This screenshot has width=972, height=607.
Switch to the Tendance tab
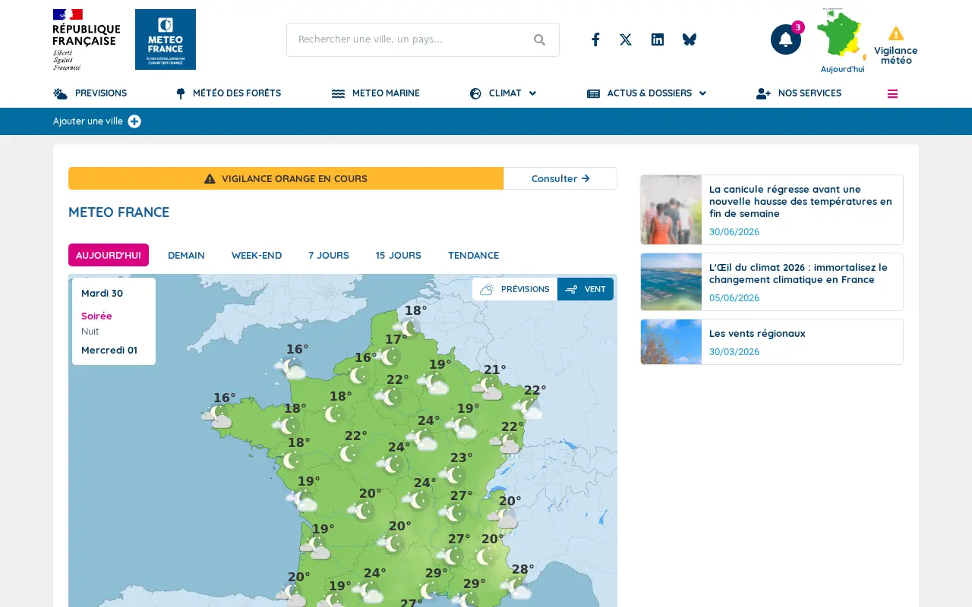click(473, 255)
